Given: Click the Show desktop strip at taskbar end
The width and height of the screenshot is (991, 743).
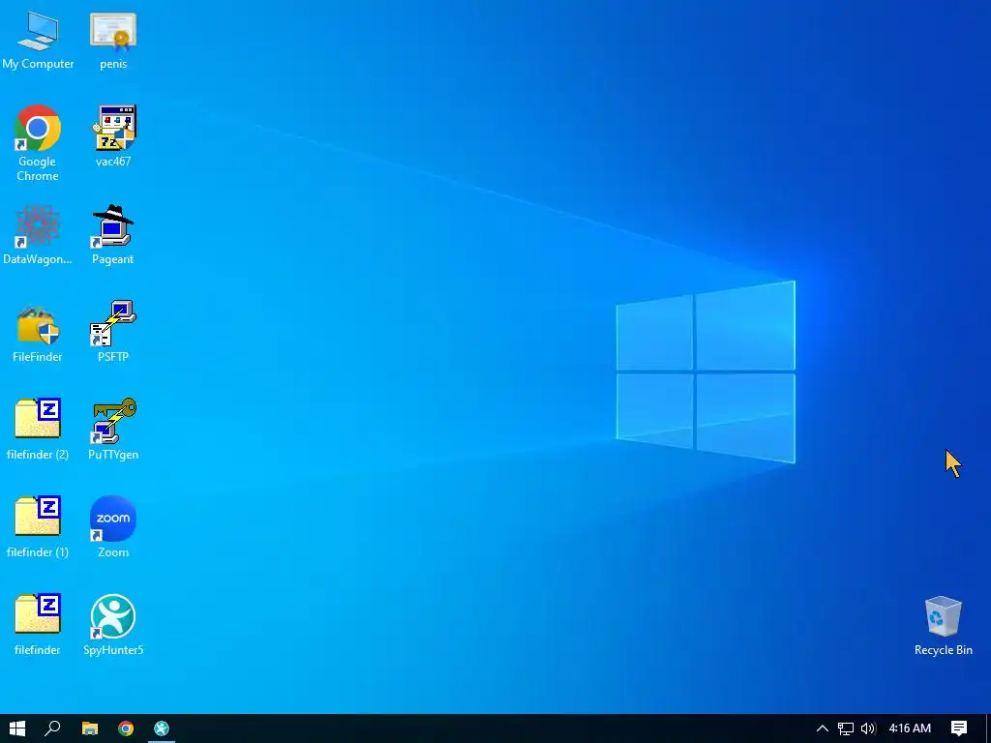Looking at the screenshot, I should coord(988,728).
